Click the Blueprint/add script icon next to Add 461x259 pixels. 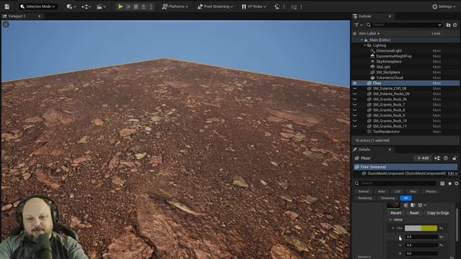[x=437, y=158]
